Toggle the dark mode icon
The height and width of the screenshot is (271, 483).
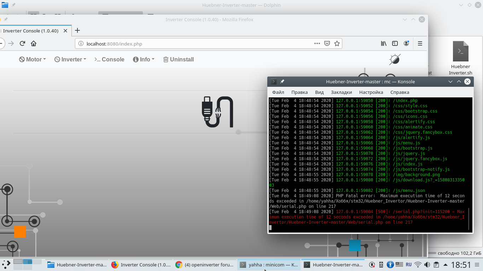pyautogui.click(x=395, y=59)
